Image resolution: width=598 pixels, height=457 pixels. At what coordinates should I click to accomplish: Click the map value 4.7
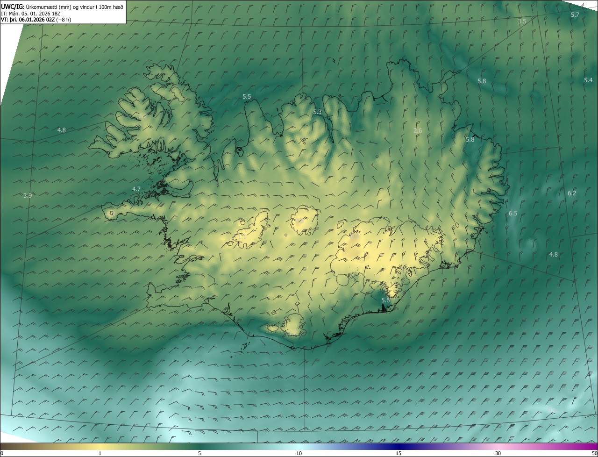click(x=136, y=189)
